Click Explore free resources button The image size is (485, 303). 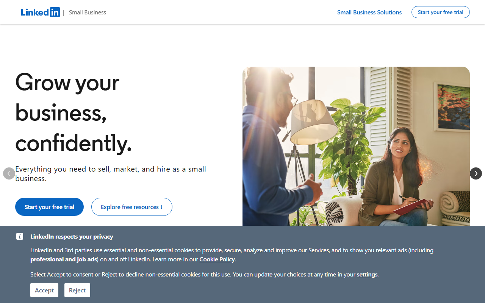click(x=132, y=207)
